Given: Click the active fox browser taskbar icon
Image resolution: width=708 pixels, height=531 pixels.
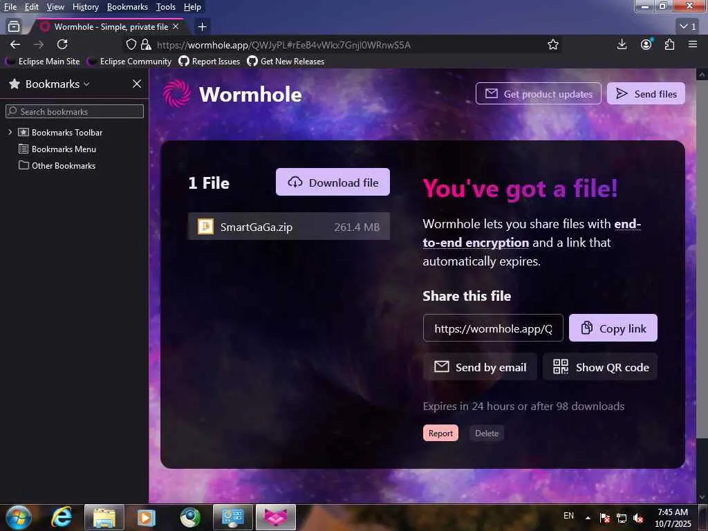Looking at the screenshot, I should pos(276,517).
